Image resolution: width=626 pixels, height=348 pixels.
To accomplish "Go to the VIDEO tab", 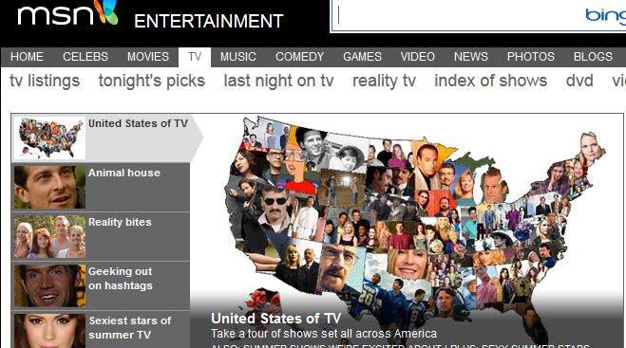I will [418, 57].
